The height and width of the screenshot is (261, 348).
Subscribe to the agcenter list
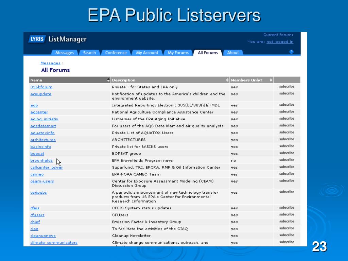click(x=287, y=111)
